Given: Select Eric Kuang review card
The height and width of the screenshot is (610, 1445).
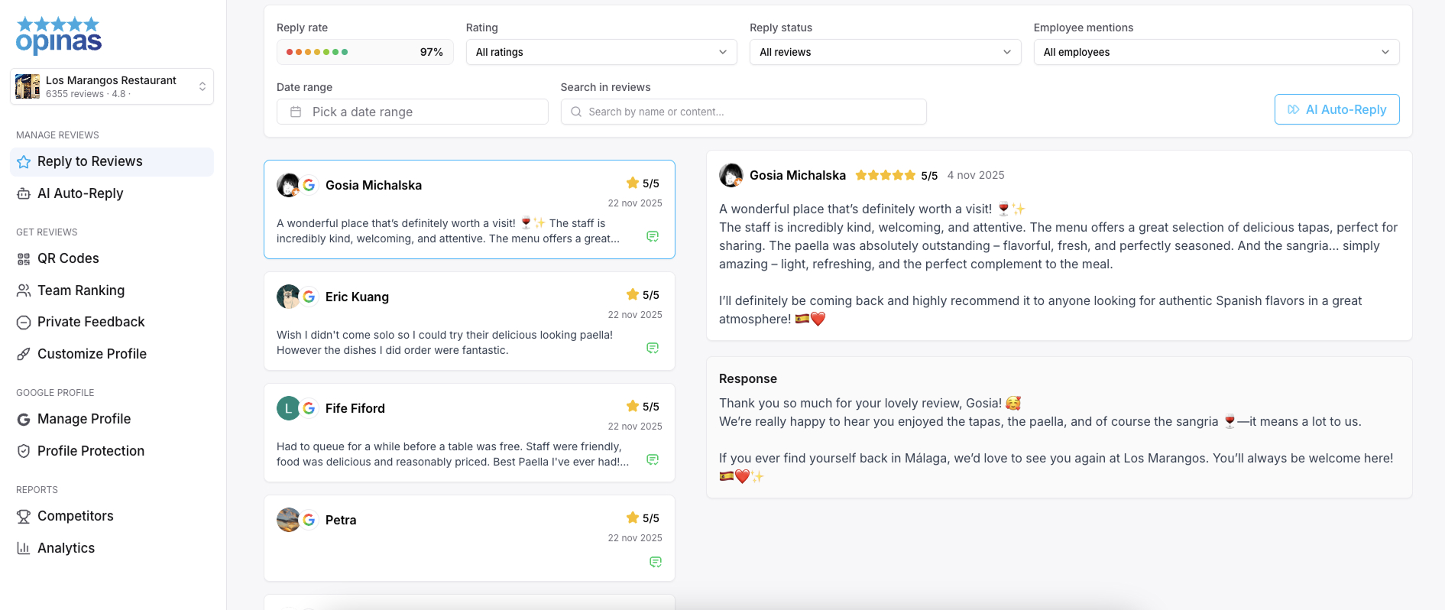Looking at the screenshot, I should [469, 321].
